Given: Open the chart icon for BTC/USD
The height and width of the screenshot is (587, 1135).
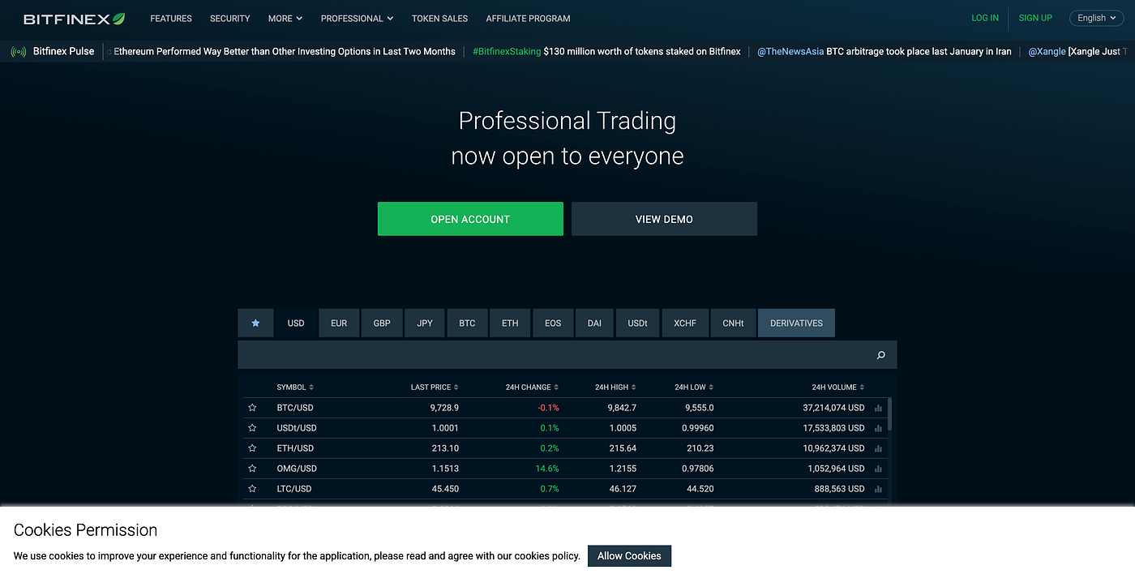Looking at the screenshot, I should pyautogui.click(x=879, y=408).
